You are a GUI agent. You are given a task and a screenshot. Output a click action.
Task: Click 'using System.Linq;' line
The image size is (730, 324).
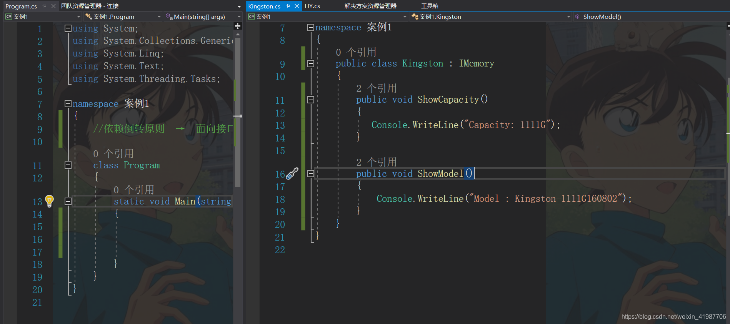tap(118, 53)
